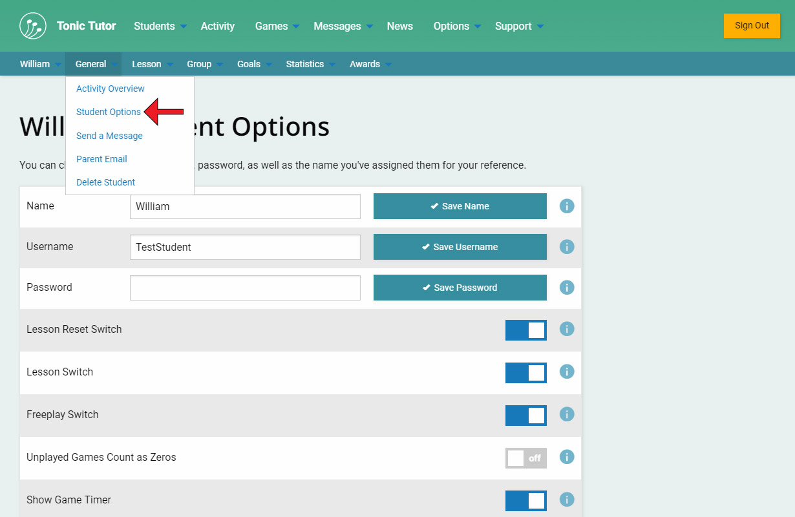This screenshot has width=795, height=517.
Task: Click into the Password input field
Action: coord(245,288)
